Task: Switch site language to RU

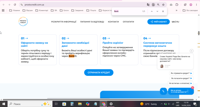Action: point(178,22)
